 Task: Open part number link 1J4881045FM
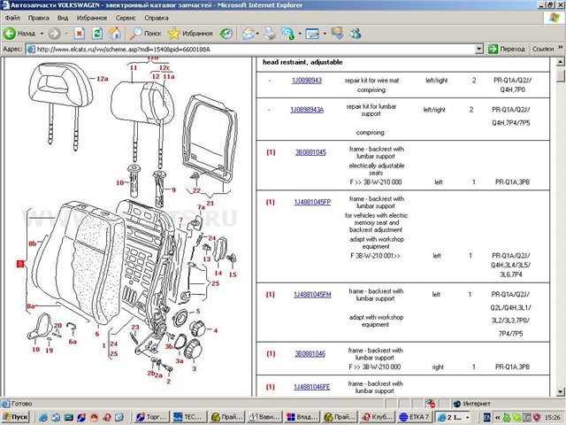click(312, 295)
